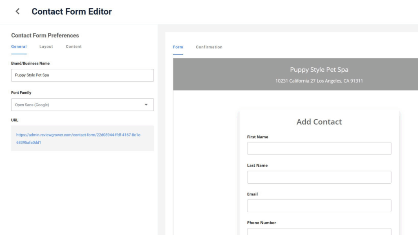
Task: Click the Phone Number input field
Action: 319,232
